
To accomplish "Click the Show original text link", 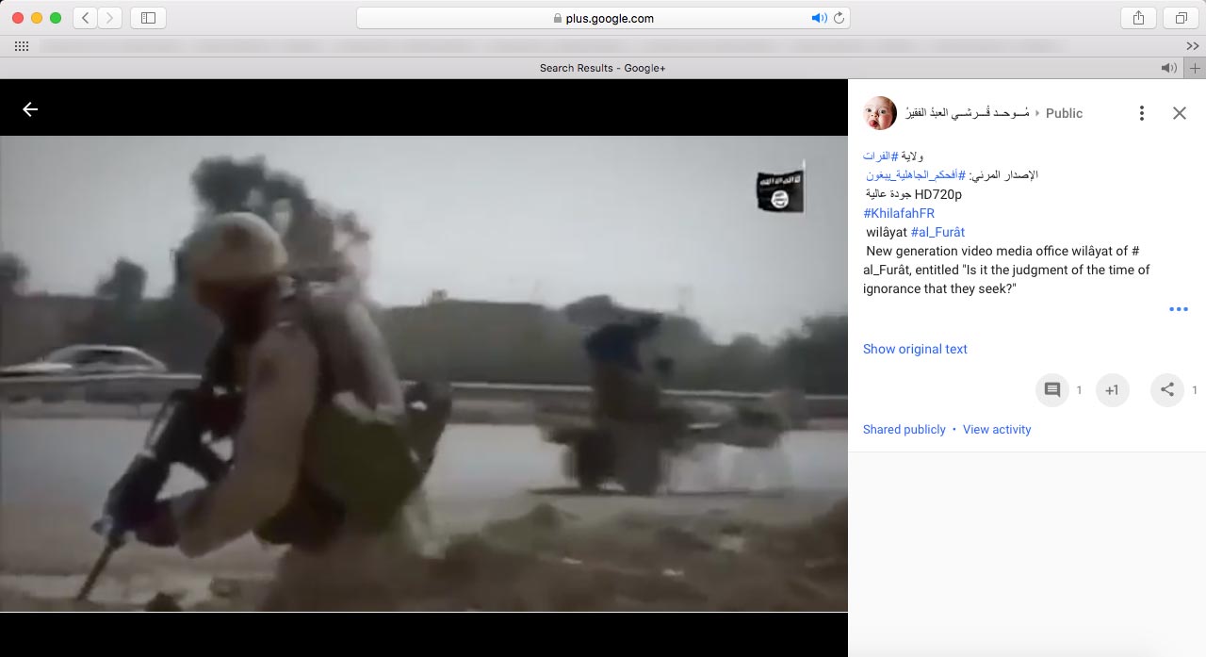I will (x=915, y=349).
